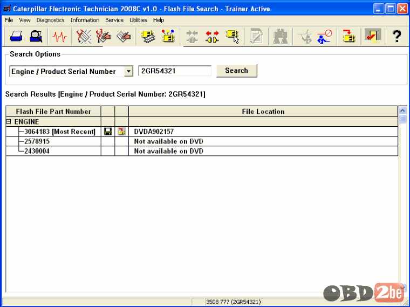Click floppy disk save icon for 3064183
The image size is (410, 307).
tap(108, 131)
